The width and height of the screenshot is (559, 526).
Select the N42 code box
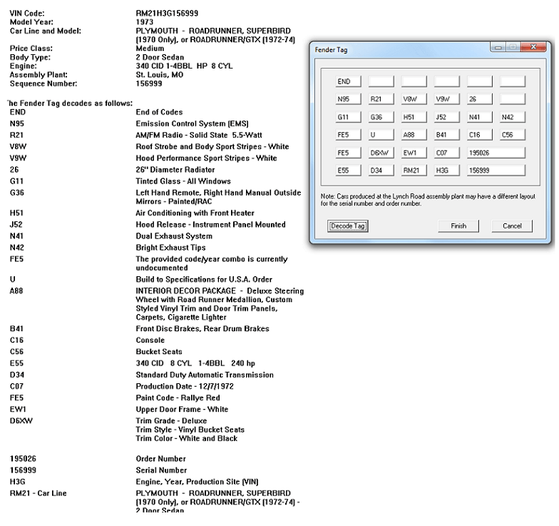(x=513, y=117)
